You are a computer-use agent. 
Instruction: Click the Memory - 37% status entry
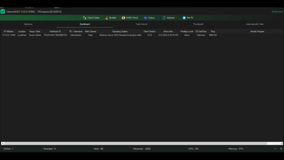235,149
